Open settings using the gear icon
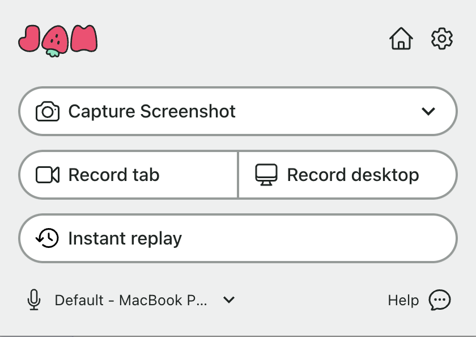The width and height of the screenshot is (476, 337). [441, 39]
